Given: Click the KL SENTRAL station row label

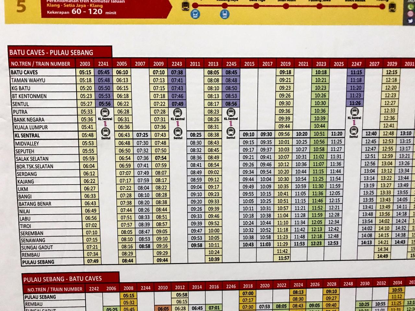Looking at the screenshot, I should click(x=28, y=135).
